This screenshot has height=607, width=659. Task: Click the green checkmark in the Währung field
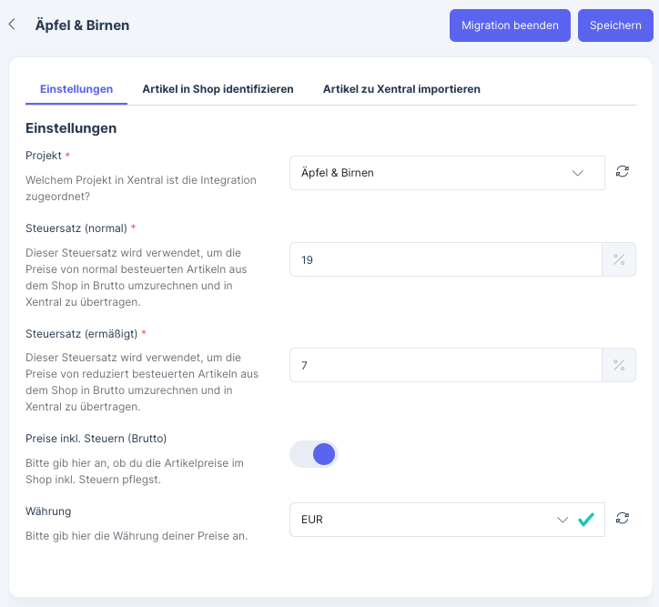[x=586, y=519]
